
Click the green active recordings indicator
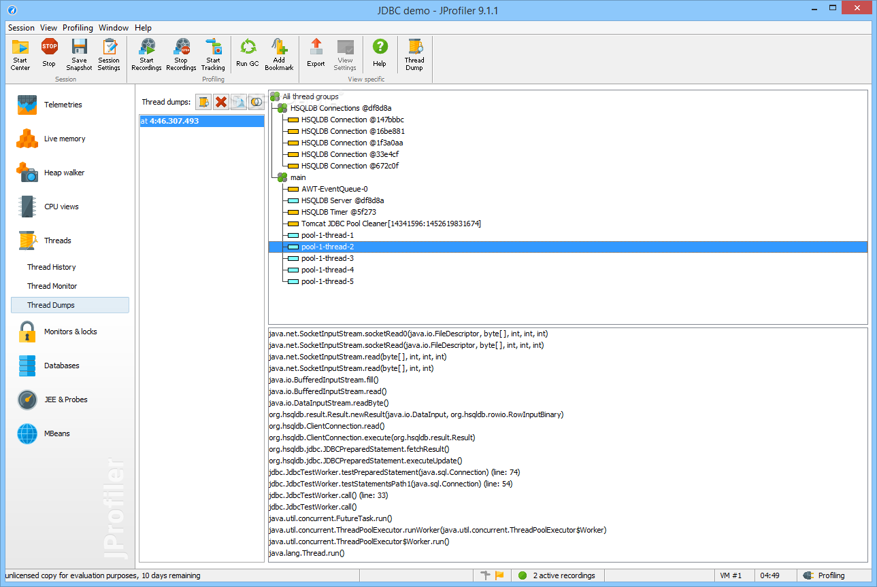tap(523, 575)
